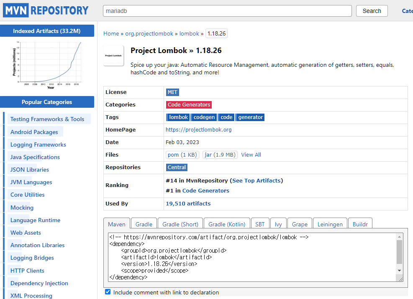This screenshot has width=413, height=299.
Task: Click the snippet scrollbar up arrow
Action: point(399,237)
